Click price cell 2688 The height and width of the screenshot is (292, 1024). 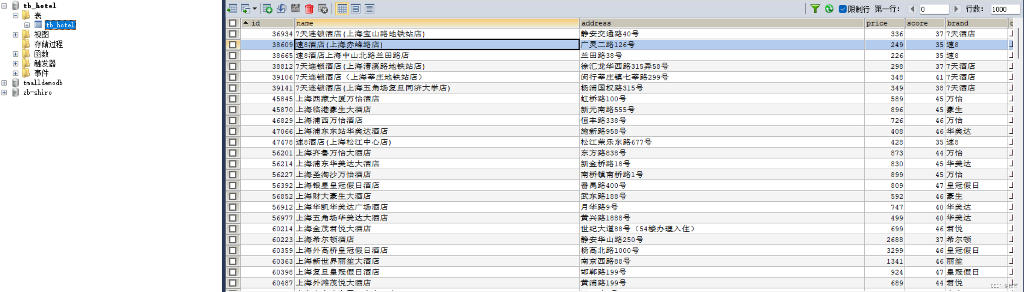coord(885,239)
